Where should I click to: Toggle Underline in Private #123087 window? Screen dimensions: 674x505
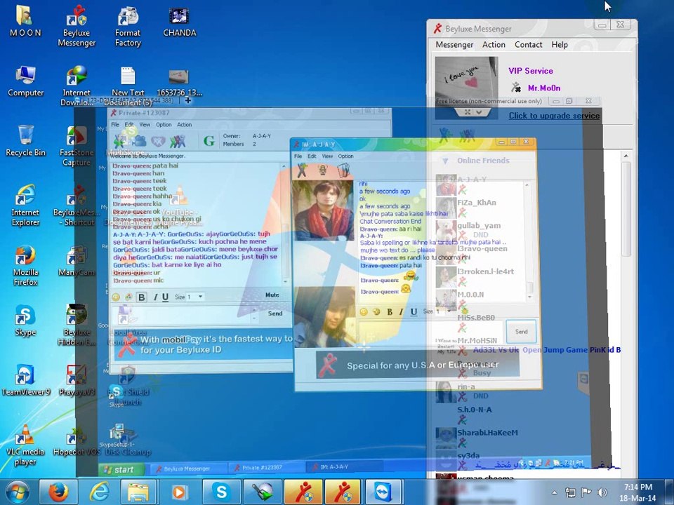165,297
